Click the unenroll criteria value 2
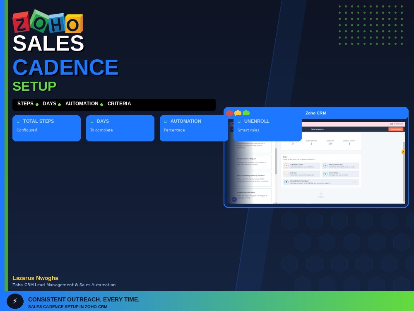The image size is (414, 311). click(349, 143)
